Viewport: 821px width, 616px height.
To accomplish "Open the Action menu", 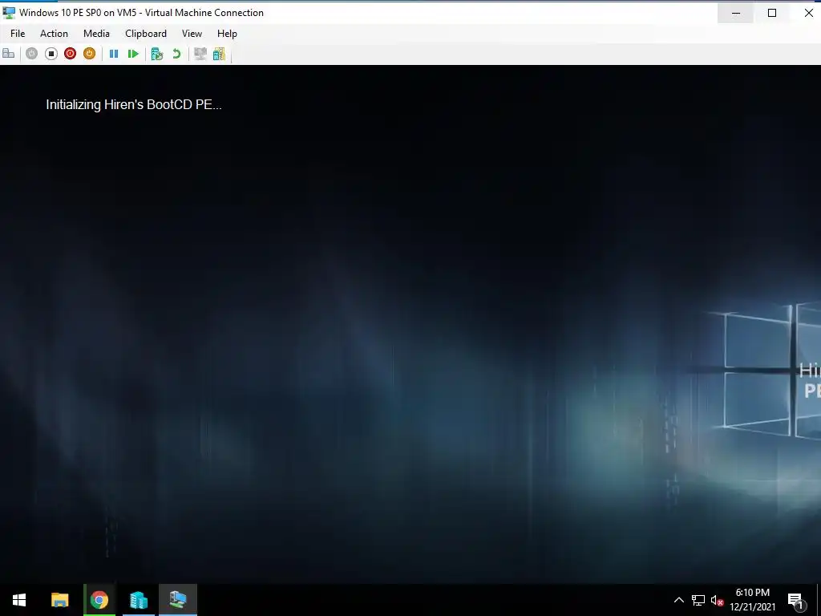I will click(54, 34).
